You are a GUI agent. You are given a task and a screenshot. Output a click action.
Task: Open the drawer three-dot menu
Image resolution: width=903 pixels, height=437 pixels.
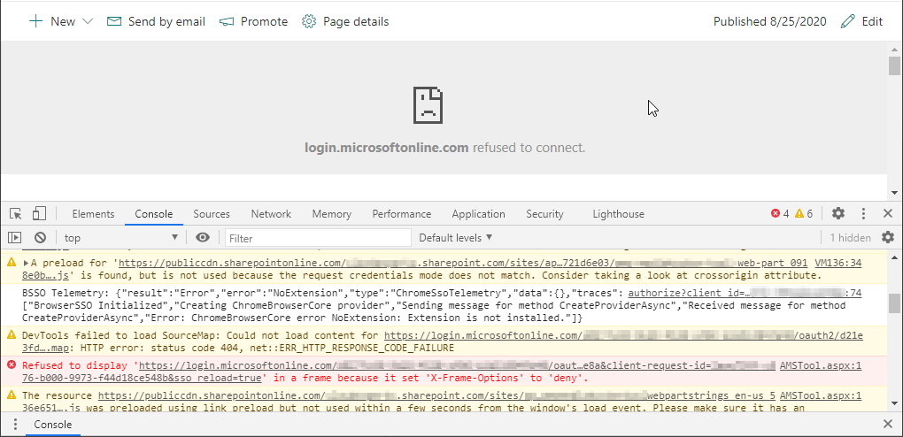[x=15, y=425]
